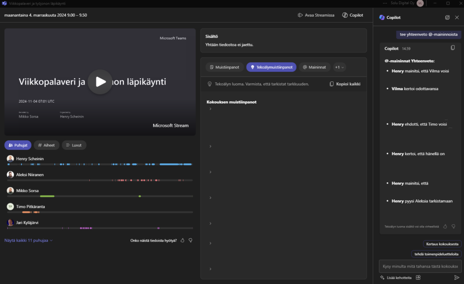
Task: Copy the Copilot response to clipboard
Action: (x=453, y=48)
